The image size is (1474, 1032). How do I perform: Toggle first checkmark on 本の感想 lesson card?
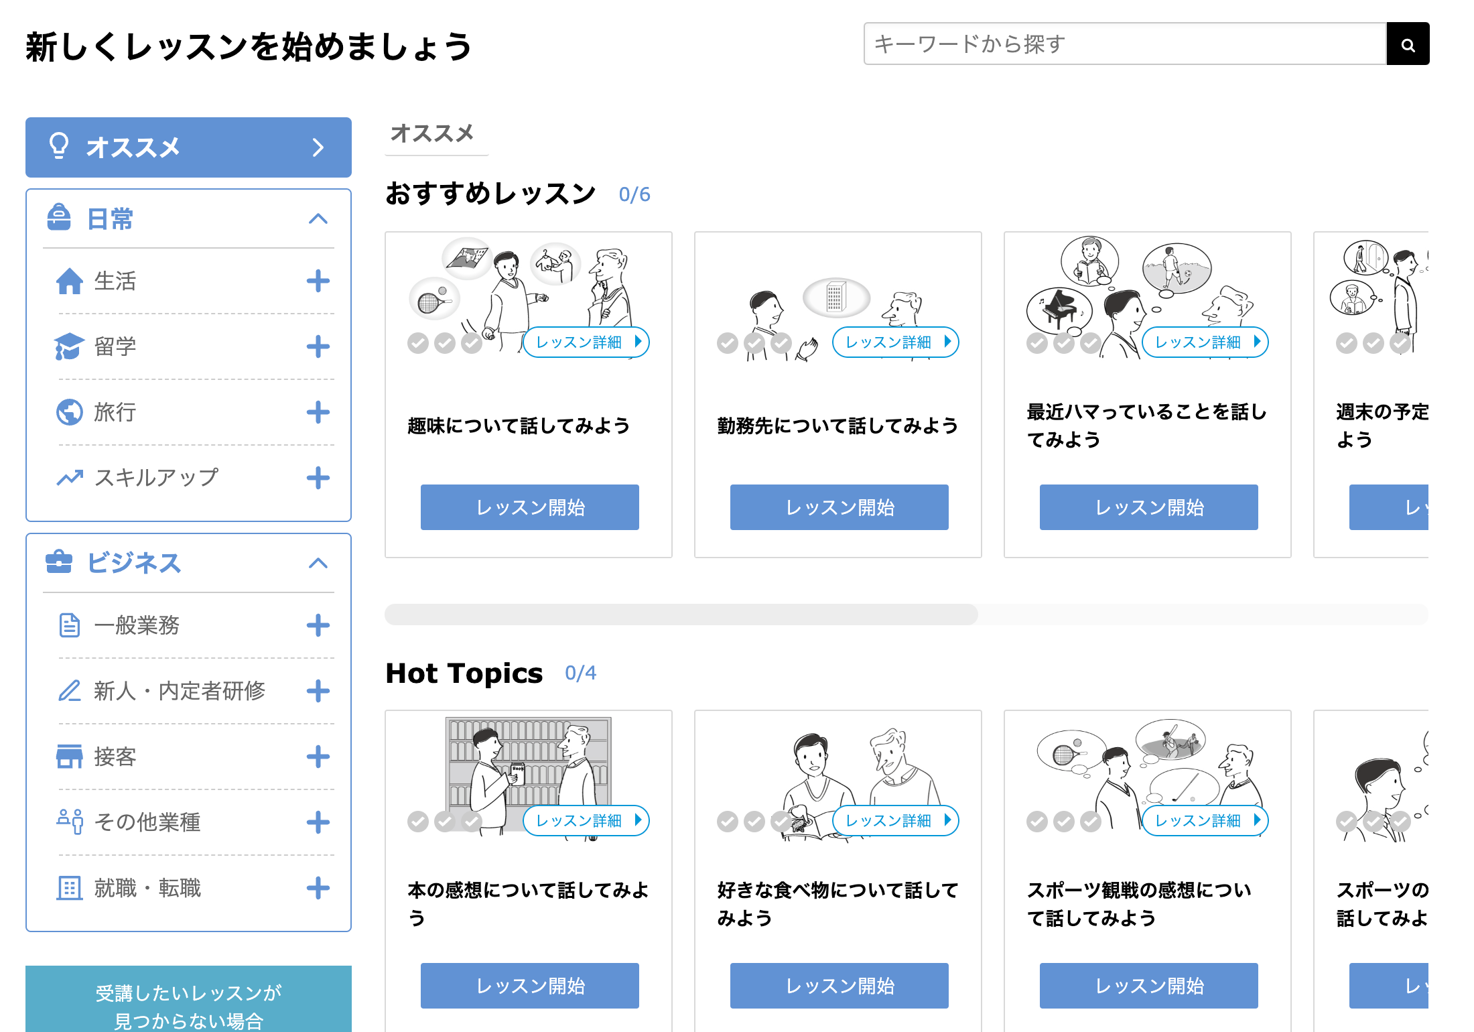pos(418,822)
